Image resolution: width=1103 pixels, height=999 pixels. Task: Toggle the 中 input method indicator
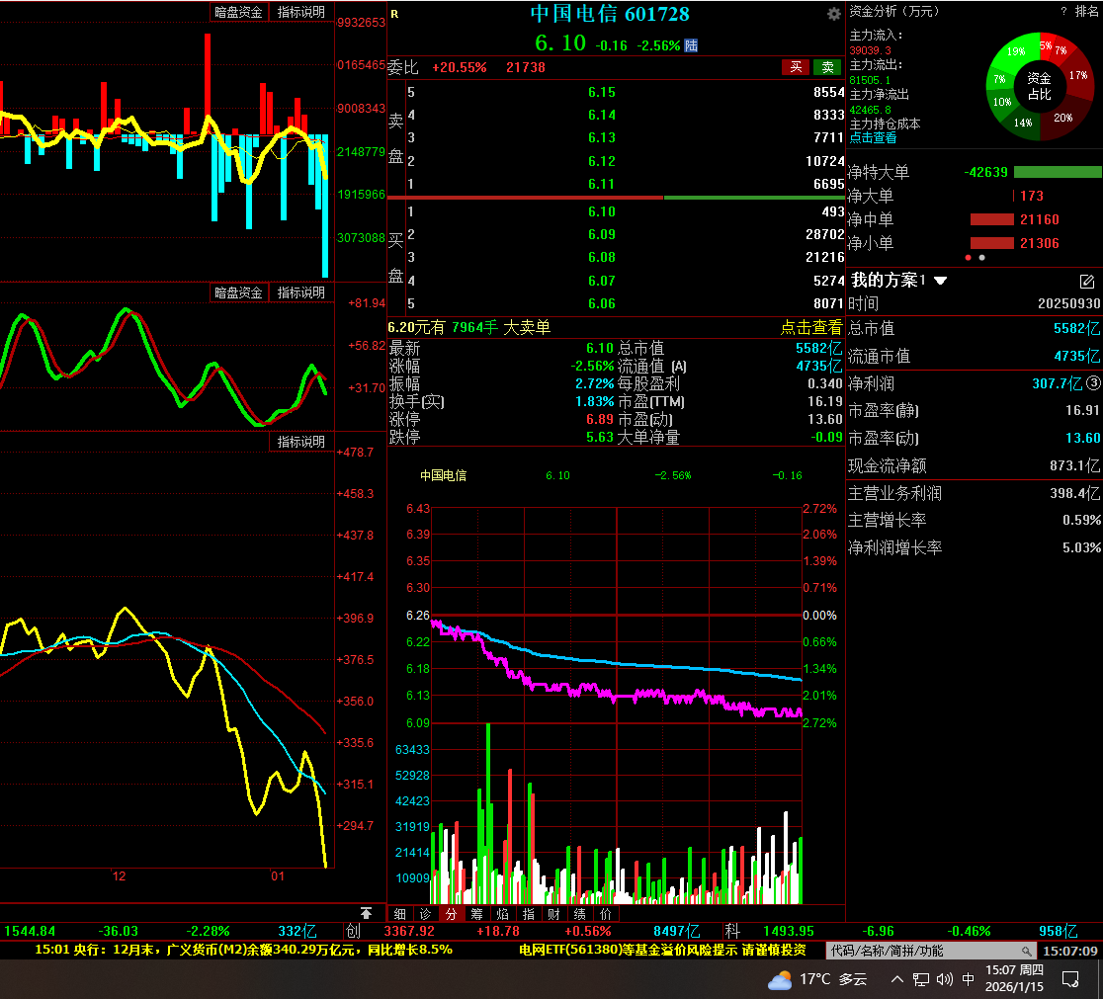pos(968,979)
